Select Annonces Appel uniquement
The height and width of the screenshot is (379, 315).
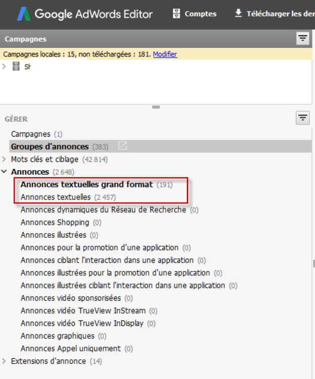pyautogui.click(x=77, y=349)
